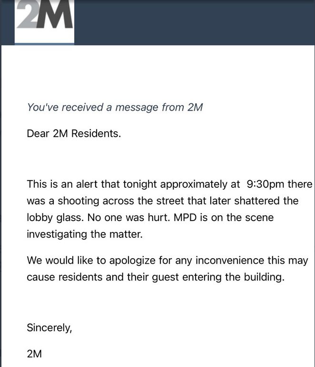Click the "You've received a message from 2M" heading

115,107
